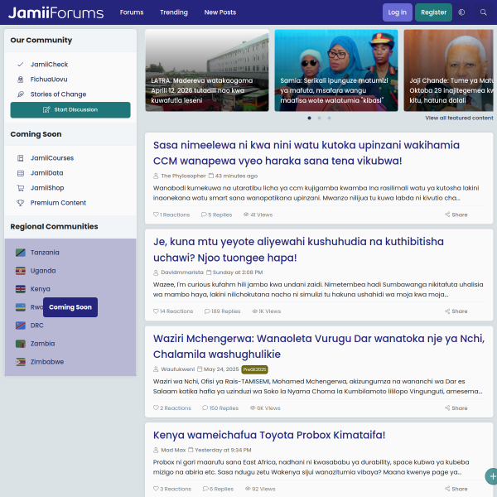This screenshot has height=497, width=497.
Task: Open FichuaUovu link
Action: click(x=49, y=80)
